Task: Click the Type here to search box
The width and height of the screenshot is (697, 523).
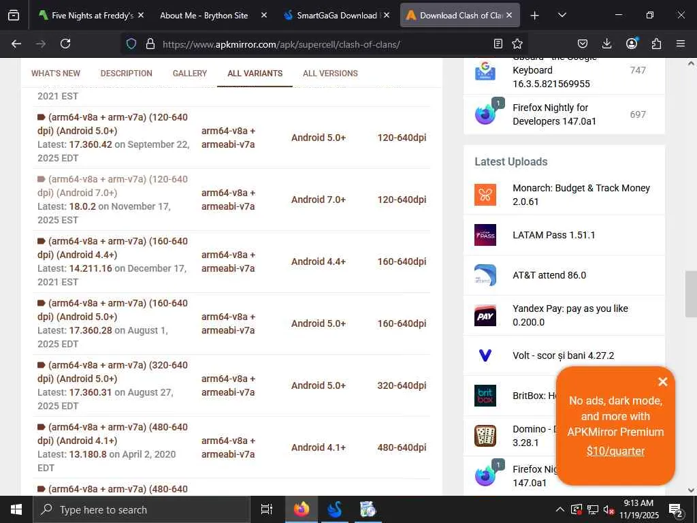Action: coord(142,509)
